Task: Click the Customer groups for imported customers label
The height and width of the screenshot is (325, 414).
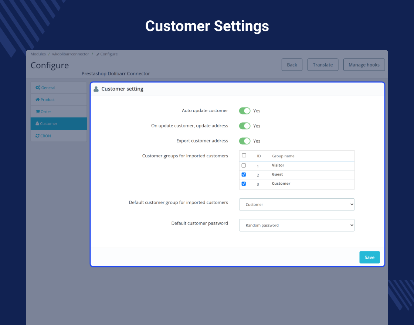Action: [x=185, y=156]
